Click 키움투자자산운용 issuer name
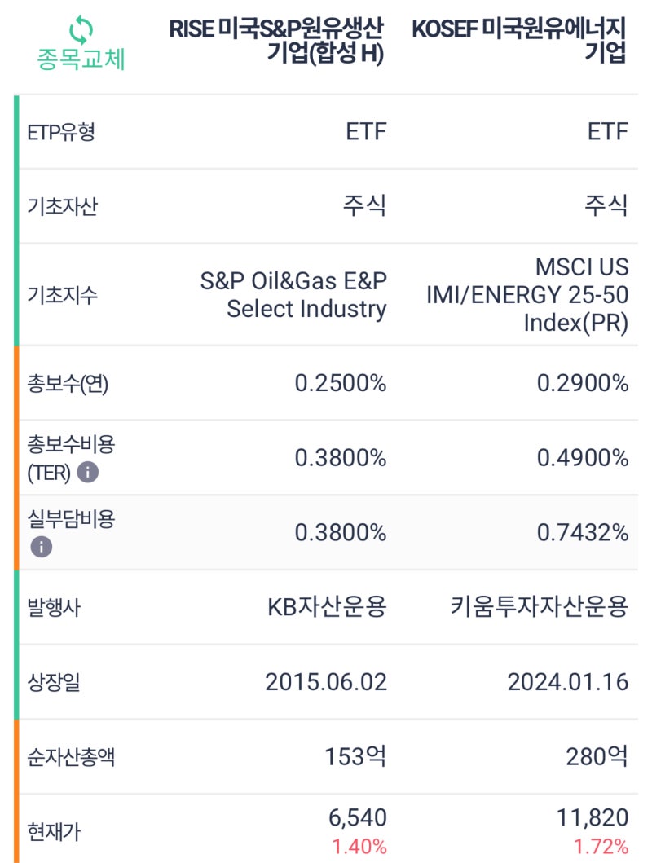This screenshot has width=652, height=863. click(x=540, y=607)
